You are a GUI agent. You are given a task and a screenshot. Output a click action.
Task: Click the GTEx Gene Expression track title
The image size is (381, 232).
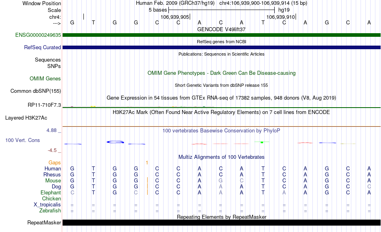pyautogui.click(x=221, y=98)
